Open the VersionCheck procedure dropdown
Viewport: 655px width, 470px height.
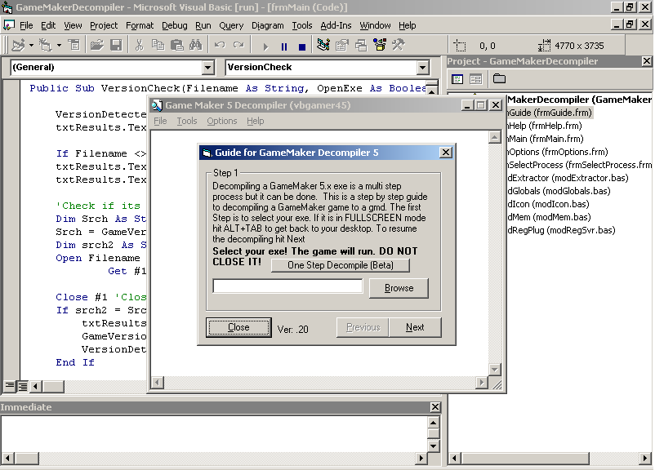click(423, 67)
